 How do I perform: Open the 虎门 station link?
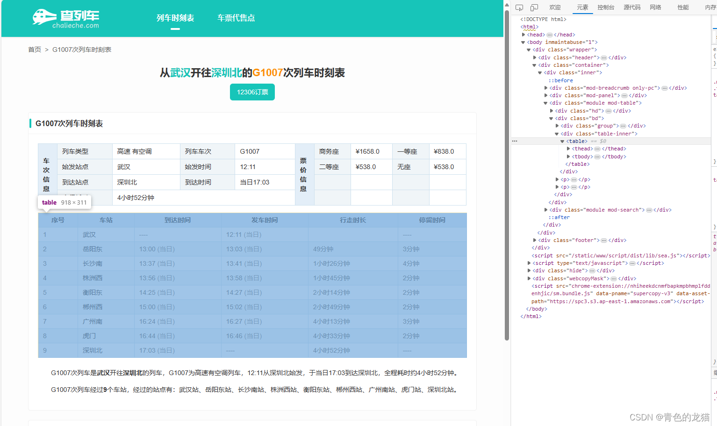click(89, 336)
